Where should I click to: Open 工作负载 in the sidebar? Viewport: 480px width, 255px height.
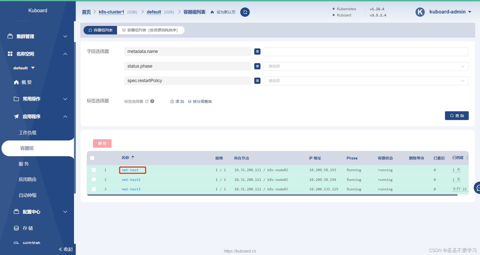(27, 133)
